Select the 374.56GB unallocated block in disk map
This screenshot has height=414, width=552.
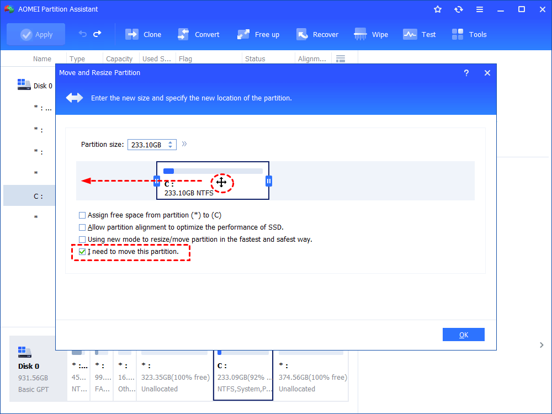click(311, 375)
